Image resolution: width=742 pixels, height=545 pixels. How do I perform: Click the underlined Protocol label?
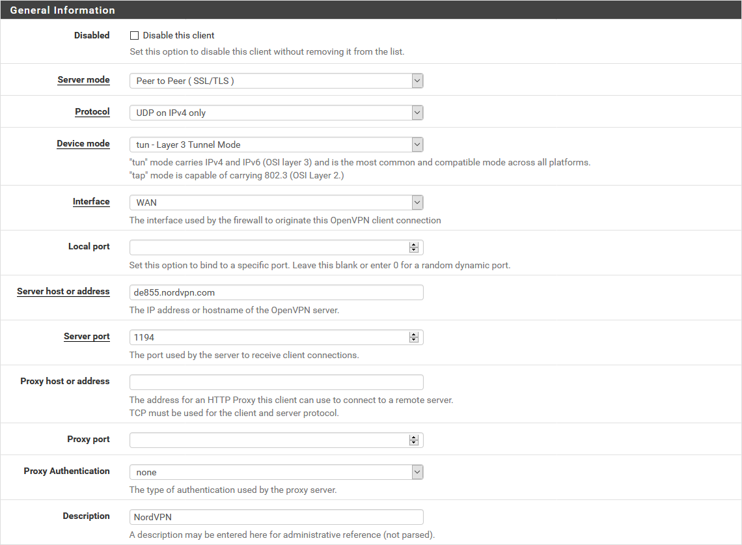pyautogui.click(x=92, y=112)
